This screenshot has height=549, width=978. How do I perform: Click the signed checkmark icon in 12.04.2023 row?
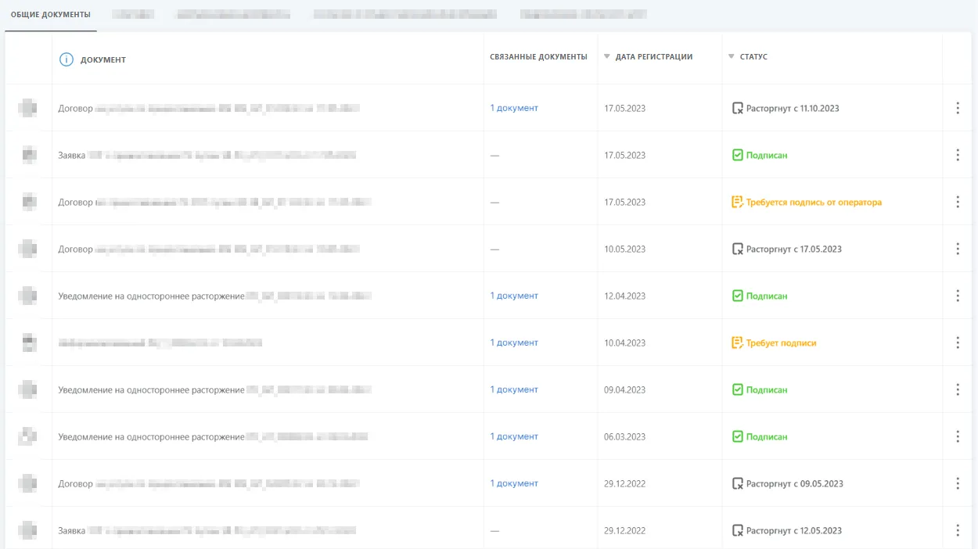click(737, 296)
